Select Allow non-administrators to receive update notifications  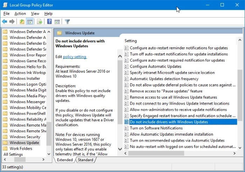coord(178,109)
